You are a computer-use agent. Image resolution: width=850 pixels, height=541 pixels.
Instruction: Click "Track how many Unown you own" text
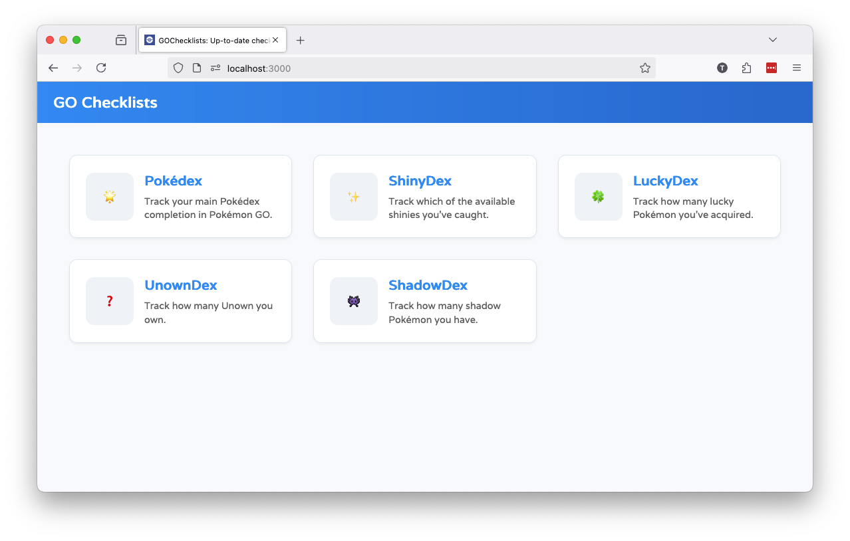coord(208,312)
